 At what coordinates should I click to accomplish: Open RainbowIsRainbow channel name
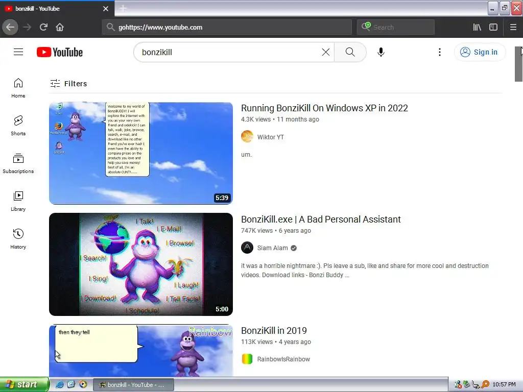[x=283, y=359]
